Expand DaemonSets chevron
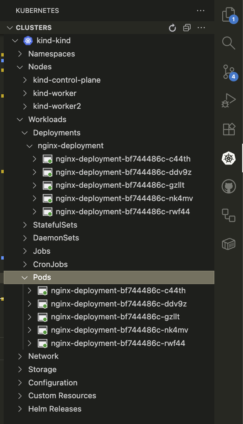The image size is (243, 424). point(25,238)
